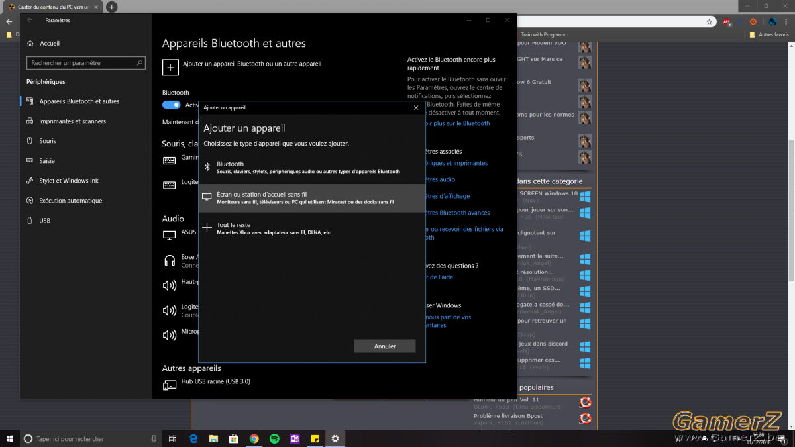Open Accueil in Settings sidebar
This screenshot has width=795, height=447.
[x=50, y=44]
